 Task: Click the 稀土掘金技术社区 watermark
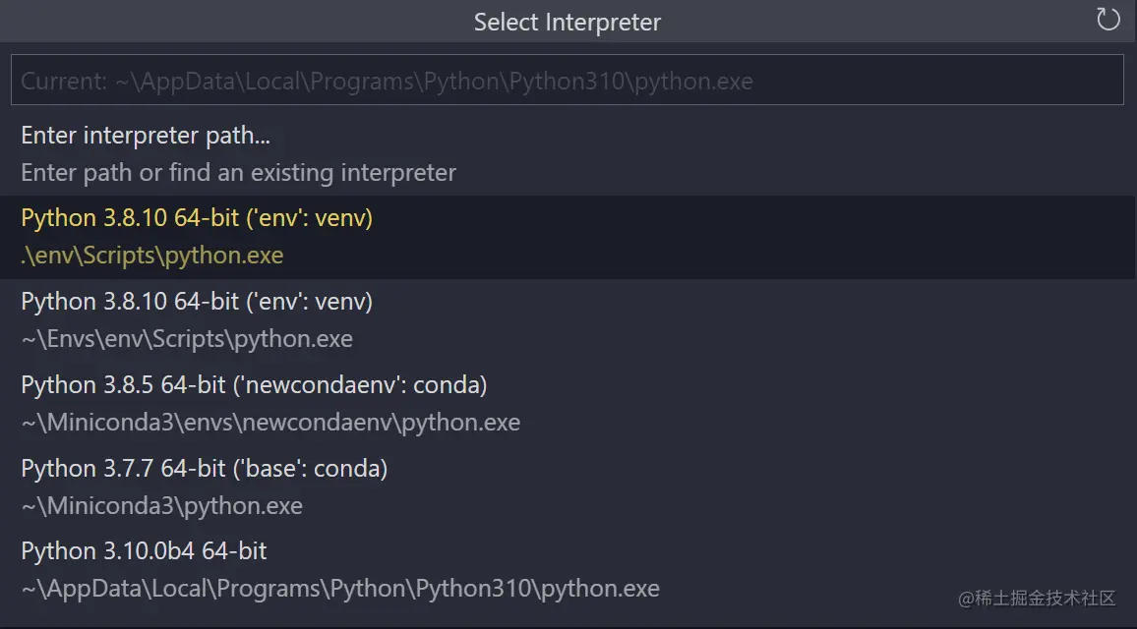click(x=1036, y=599)
